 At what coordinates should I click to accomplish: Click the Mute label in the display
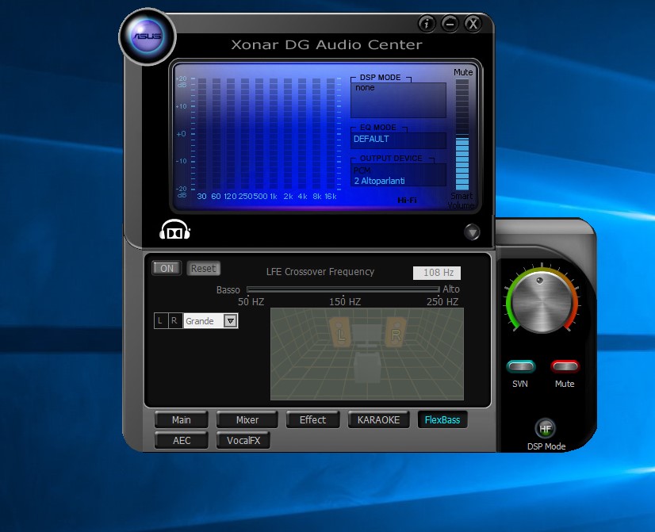(463, 72)
